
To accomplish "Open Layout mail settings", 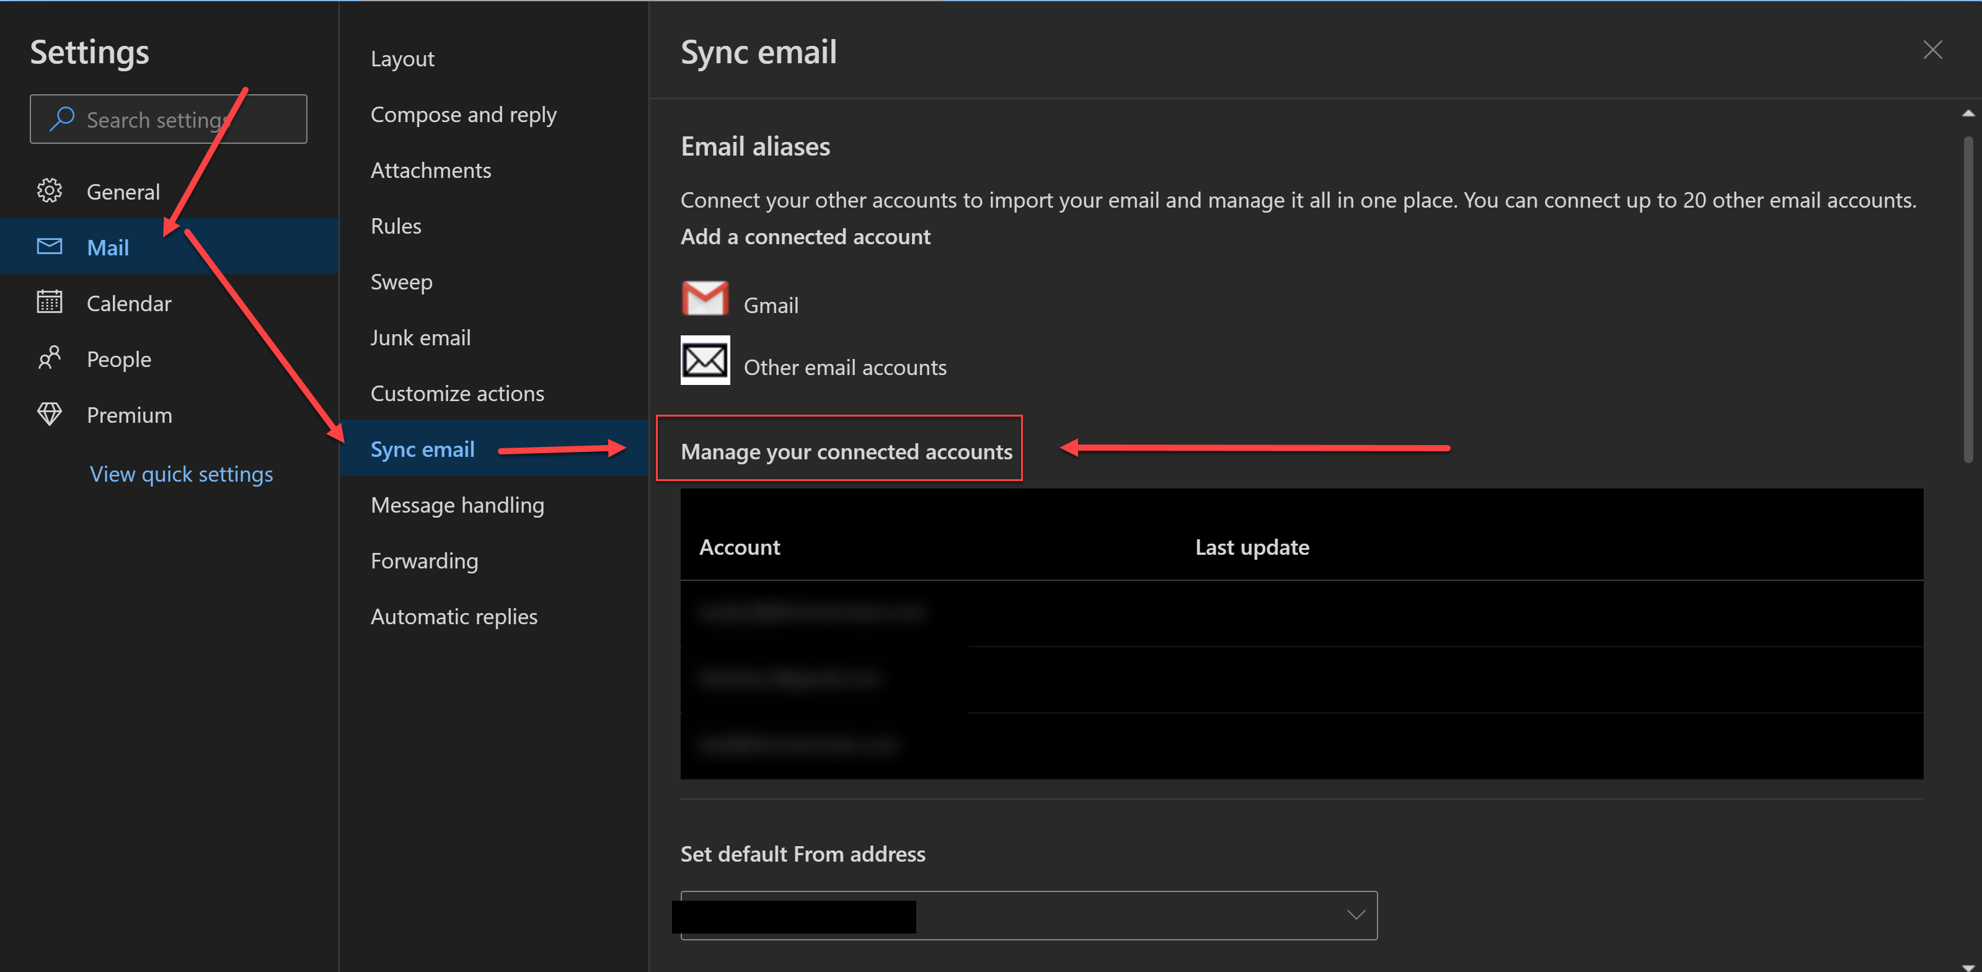I will tap(402, 58).
